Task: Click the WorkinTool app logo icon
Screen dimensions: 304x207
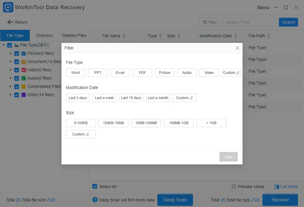Action: tap(8, 7)
